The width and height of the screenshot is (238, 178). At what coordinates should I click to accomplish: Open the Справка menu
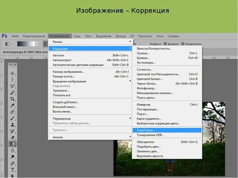[173, 36]
